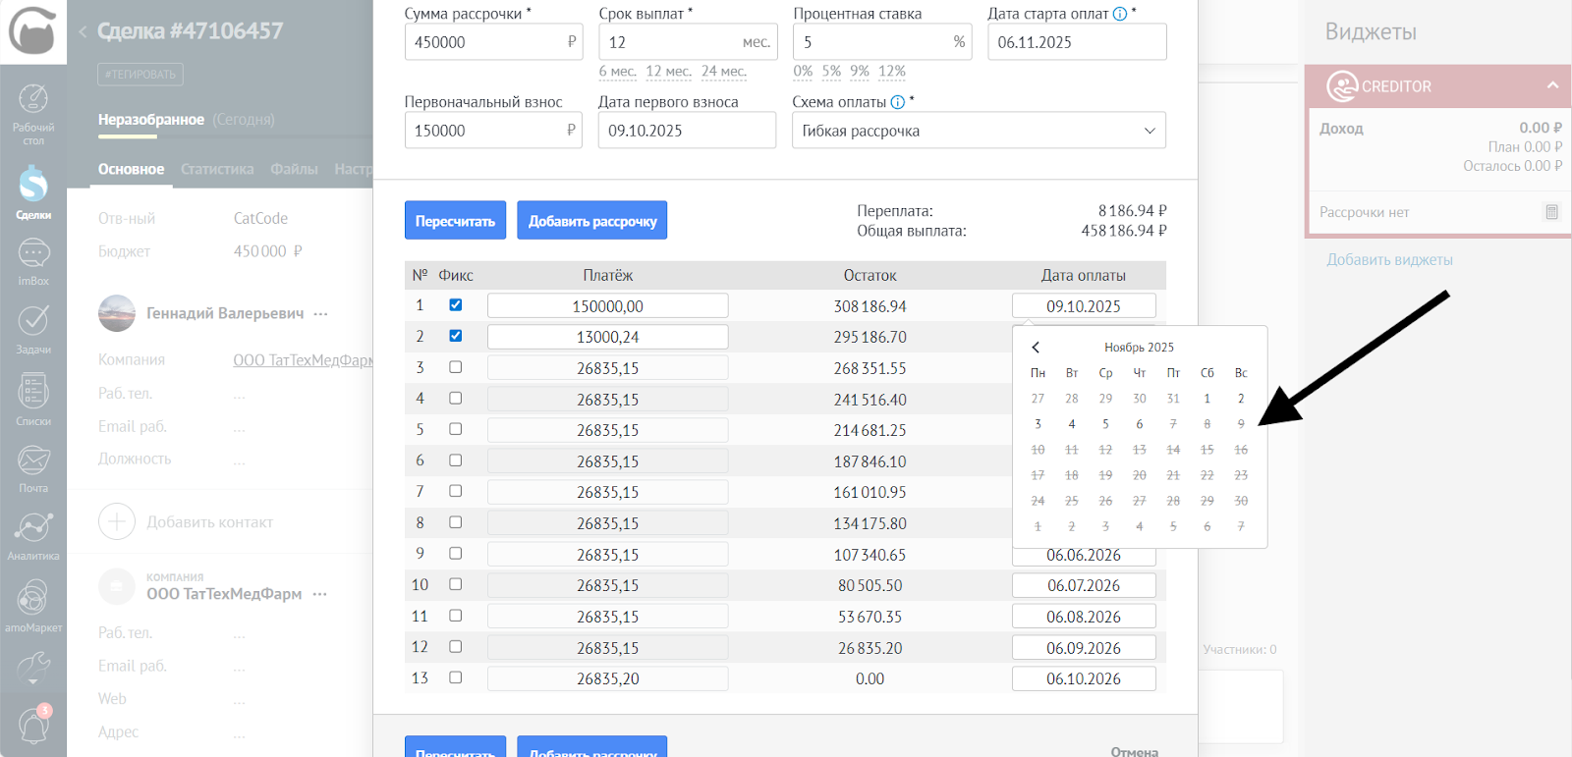Collapse the CREDITOR widget panel
Image resolution: width=1572 pixels, height=757 pixels.
[x=1552, y=85]
